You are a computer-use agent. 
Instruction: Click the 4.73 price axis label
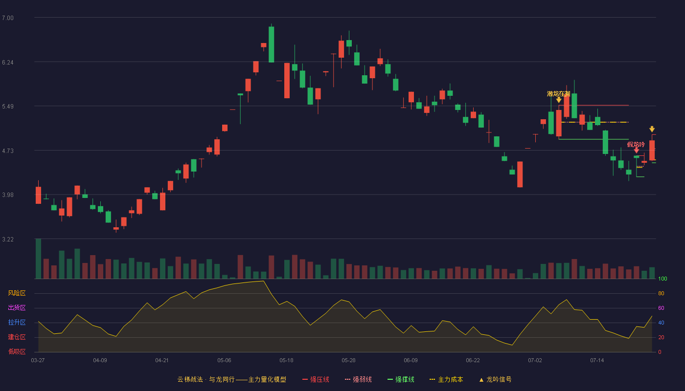coord(8,151)
